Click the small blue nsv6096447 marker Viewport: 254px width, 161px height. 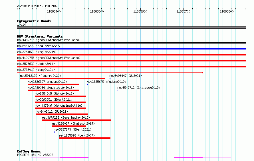(110, 79)
